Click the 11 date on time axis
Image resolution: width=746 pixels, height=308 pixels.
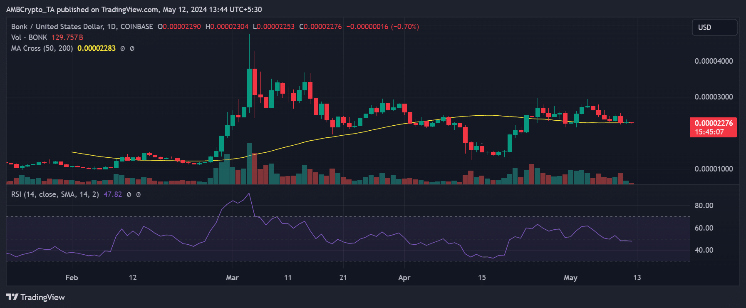(x=288, y=278)
